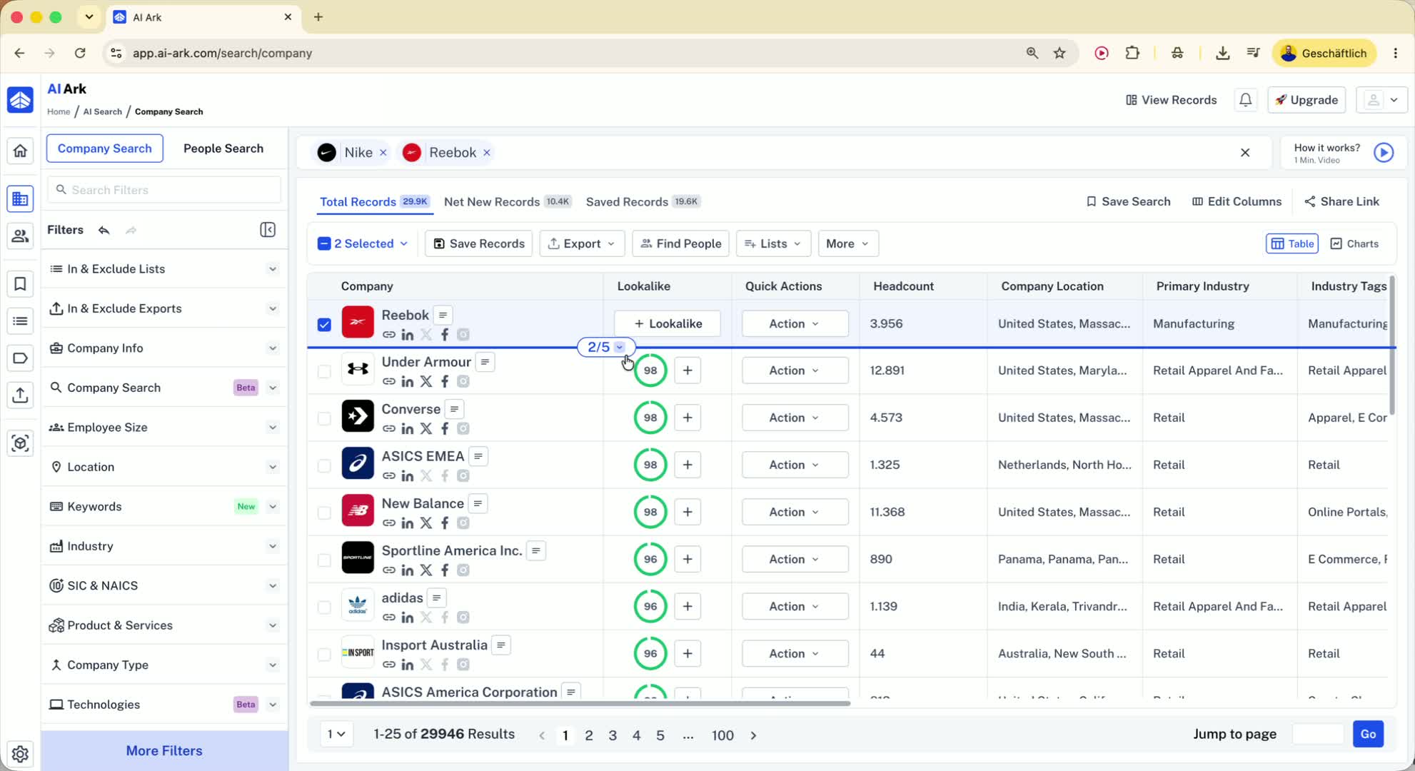Open the bookmark icon in left sidebar
Screen dimensions: 1415x771
pyautogui.click(x=20, y=284)
